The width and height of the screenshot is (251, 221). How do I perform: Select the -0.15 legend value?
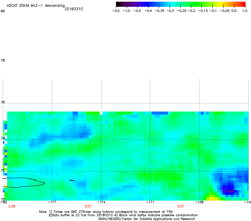[x=203, y=11]
